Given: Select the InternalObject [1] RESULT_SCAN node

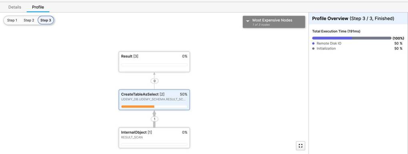Looking at the screenshot, I should click(x=154, y=138).
